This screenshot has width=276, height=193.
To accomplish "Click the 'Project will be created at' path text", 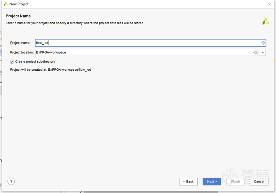I will coord(50,70).
